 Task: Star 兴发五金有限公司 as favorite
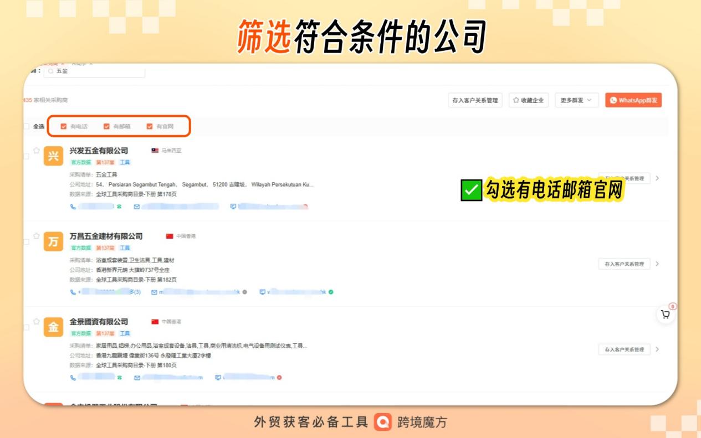click(37, 150)
